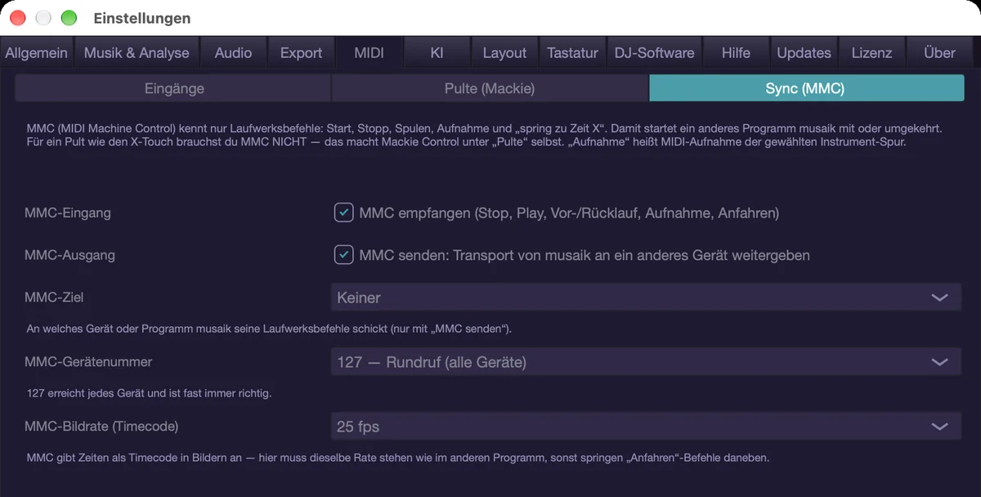Viewport: 981px width, 497px height.
Task: Expand the MMC-Gerätenummer dropdown
Action: tap(646, 361)
